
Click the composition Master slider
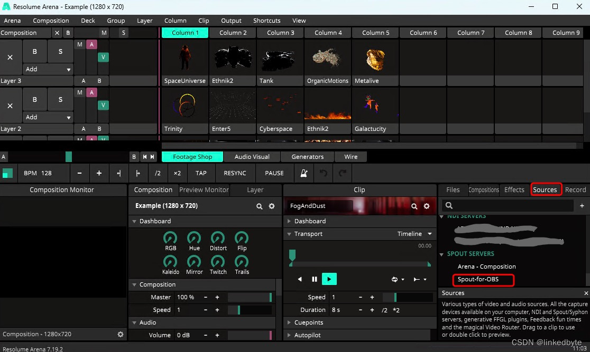(250, 297)
